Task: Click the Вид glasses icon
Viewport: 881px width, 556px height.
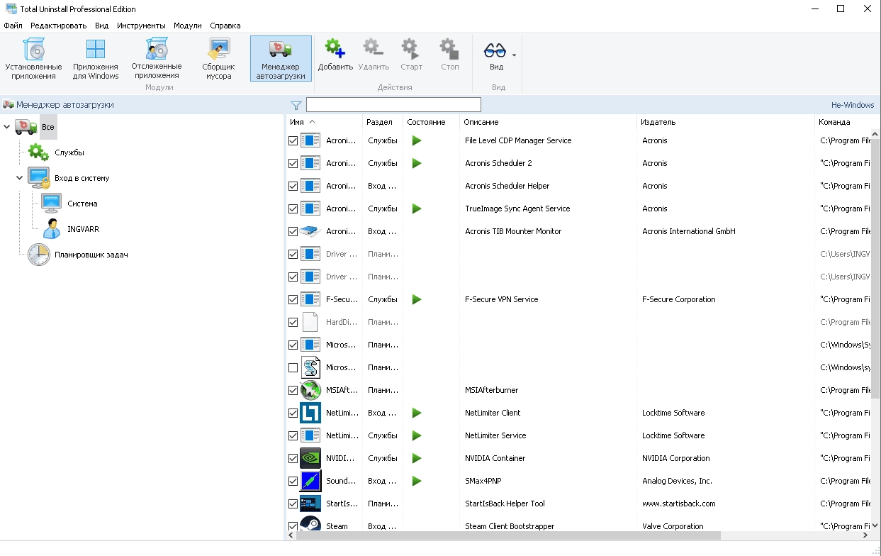Action: (495, 50)
